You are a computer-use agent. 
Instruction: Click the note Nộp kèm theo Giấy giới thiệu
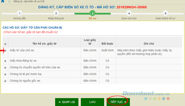[x=145, y=52]
